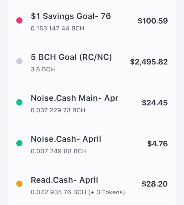Screen dimensions: 184x205
Task: Click the pink dot beside $1 Savings Goal
Action: pos(19,20)
